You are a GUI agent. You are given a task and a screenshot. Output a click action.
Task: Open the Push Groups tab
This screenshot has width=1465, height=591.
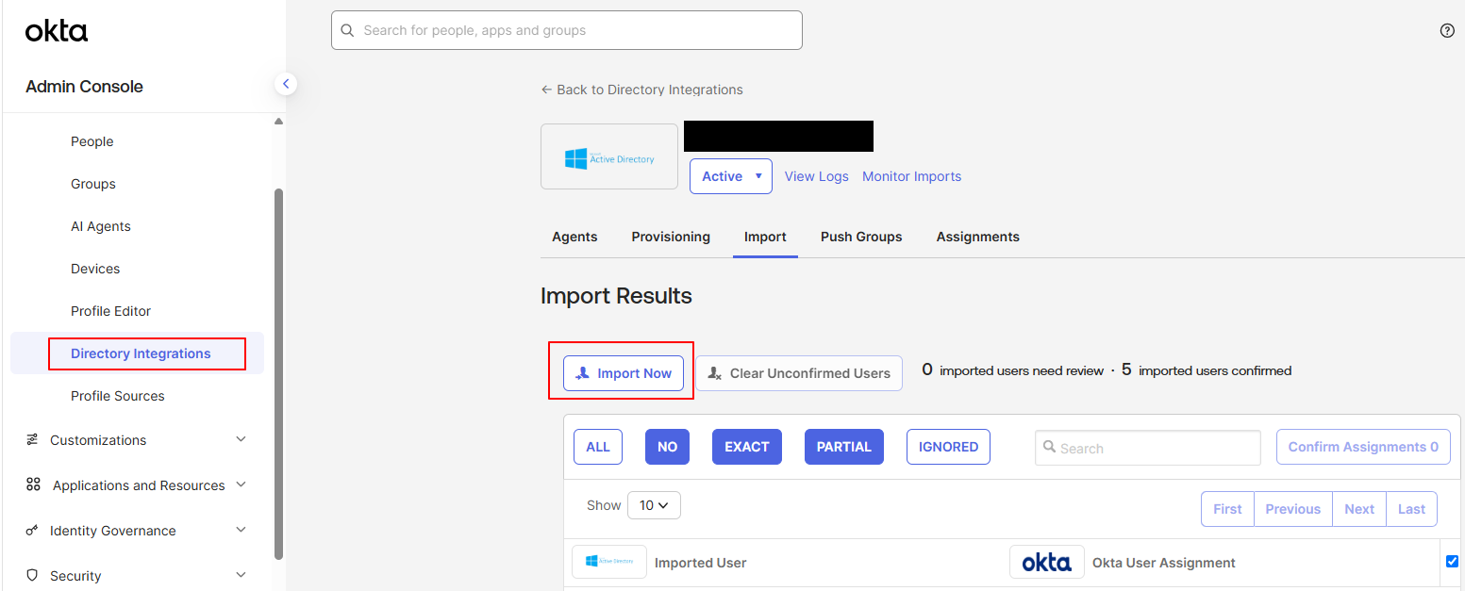pyautogui.click(x=861, y=237)
